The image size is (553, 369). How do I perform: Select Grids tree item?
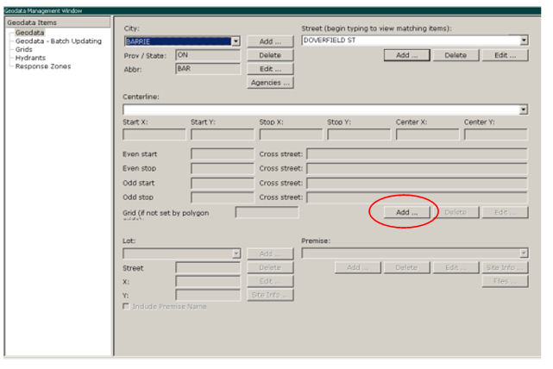pos(25,49)
